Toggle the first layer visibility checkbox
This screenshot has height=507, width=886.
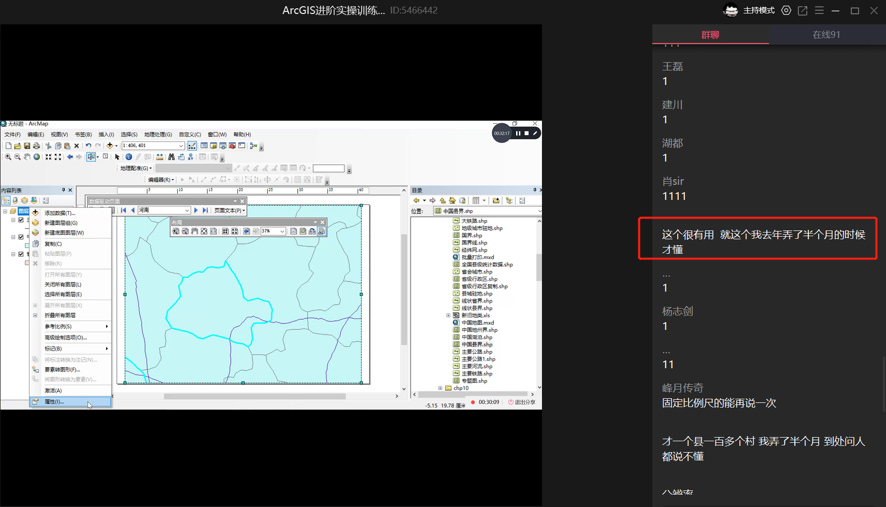[21, 220]
